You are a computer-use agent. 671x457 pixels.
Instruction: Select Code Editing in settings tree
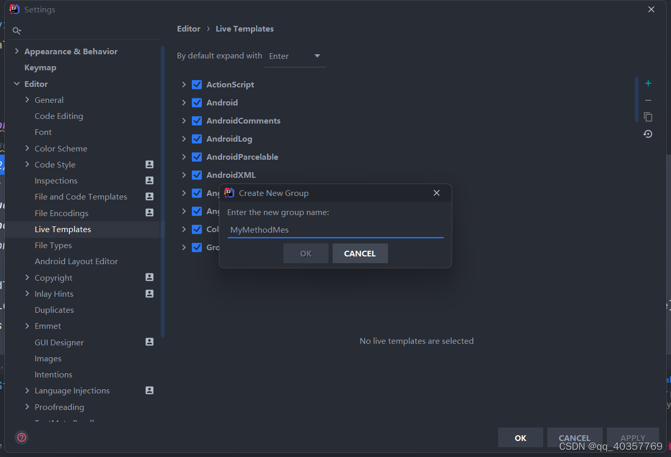click(59, 116)
